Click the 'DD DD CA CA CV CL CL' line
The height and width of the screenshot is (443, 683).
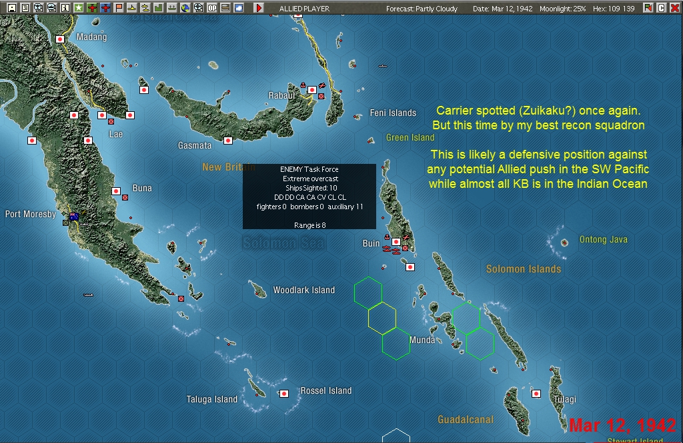click(x=309, y=197)
